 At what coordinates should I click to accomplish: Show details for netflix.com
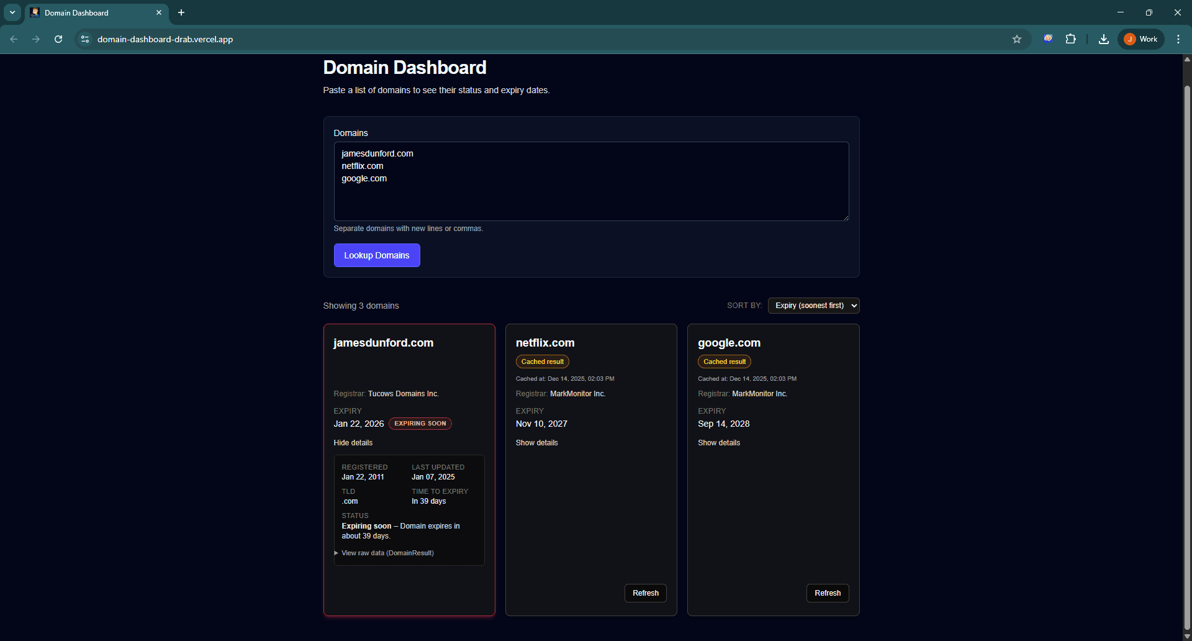pos(536,442)
